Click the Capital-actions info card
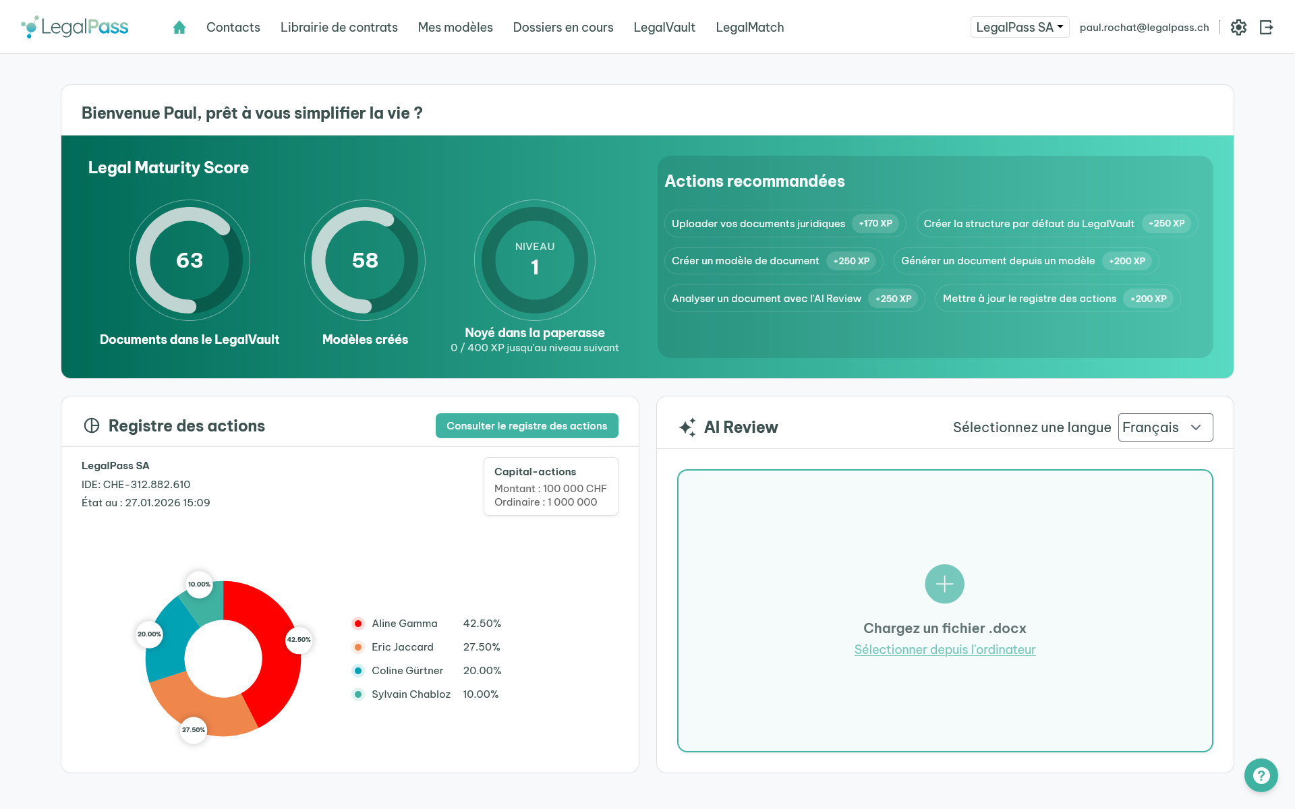The image size is (1295, 809). (551, 487)
